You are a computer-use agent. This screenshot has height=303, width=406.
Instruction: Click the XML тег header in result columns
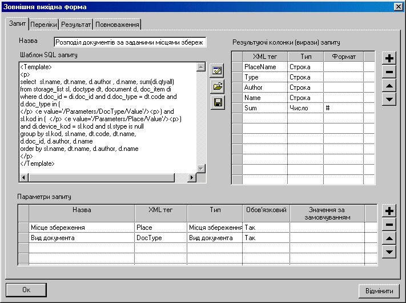265,57
